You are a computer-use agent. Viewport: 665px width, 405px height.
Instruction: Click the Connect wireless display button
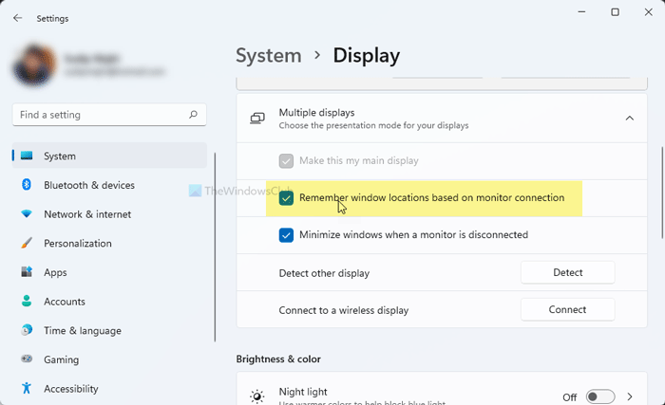567,309
